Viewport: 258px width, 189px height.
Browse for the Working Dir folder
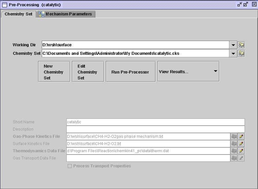[x=241, y=45]
